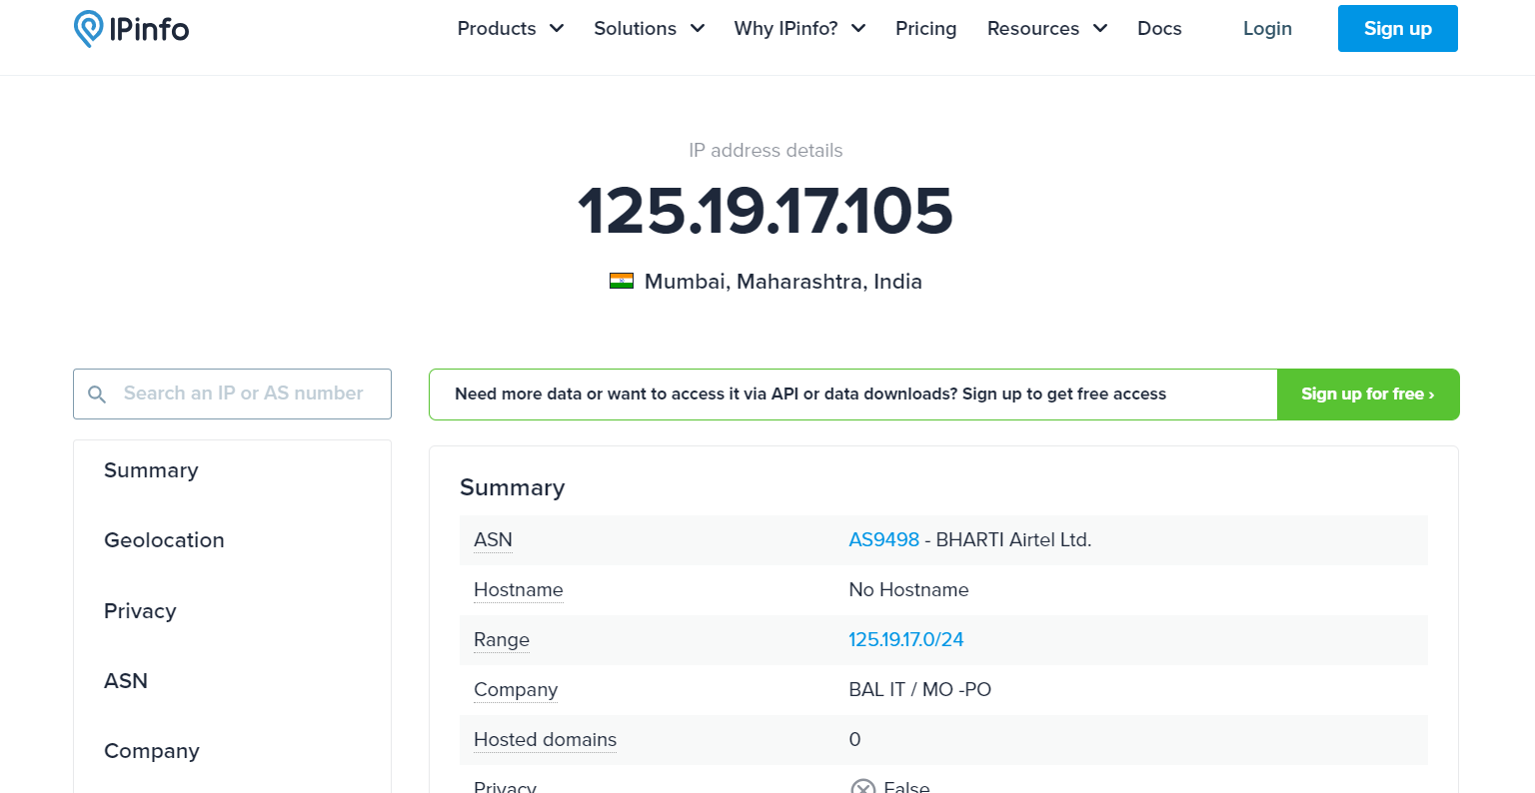The width and height of the screenshot is (1535, 793).
Task: Click the blue Sign up button
Action: click(1397, 28)
